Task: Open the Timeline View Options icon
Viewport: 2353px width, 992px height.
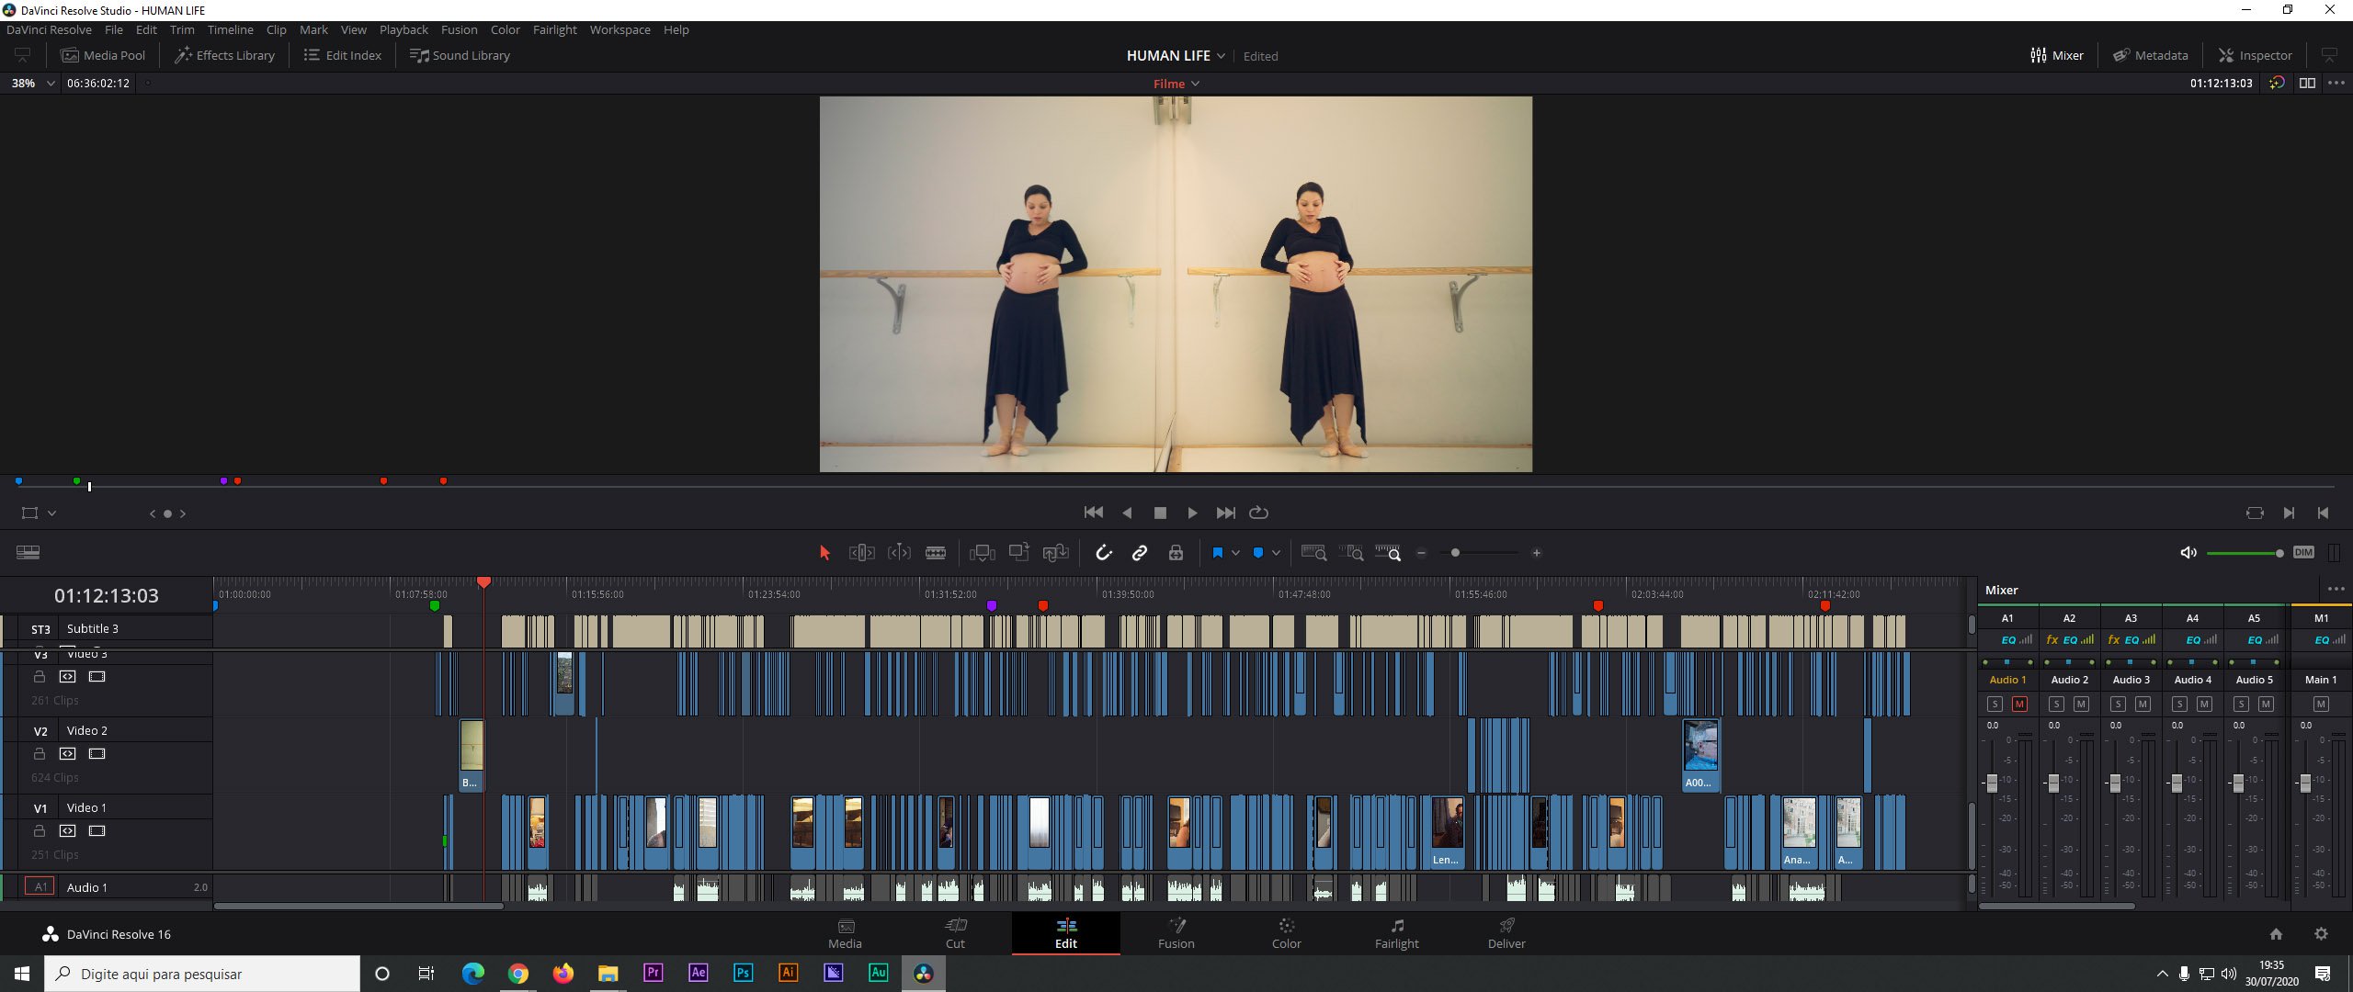Action: [x=28, y=553]
